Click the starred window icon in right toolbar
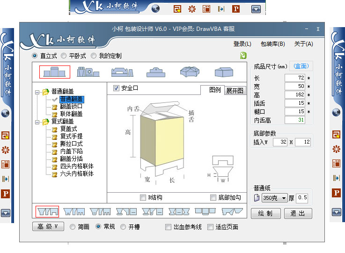Screen dimensions: 345x253 (x=336, y=135)
